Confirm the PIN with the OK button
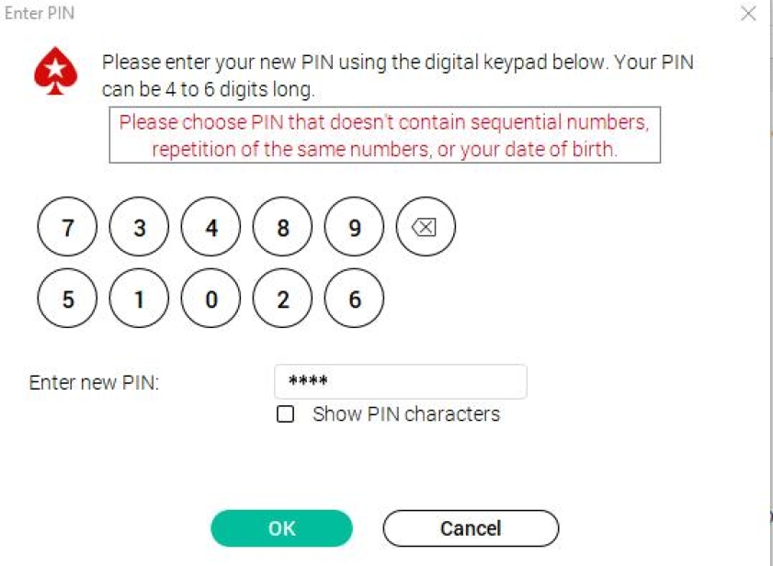Screen dimensions: 773x566 point(281,528)
